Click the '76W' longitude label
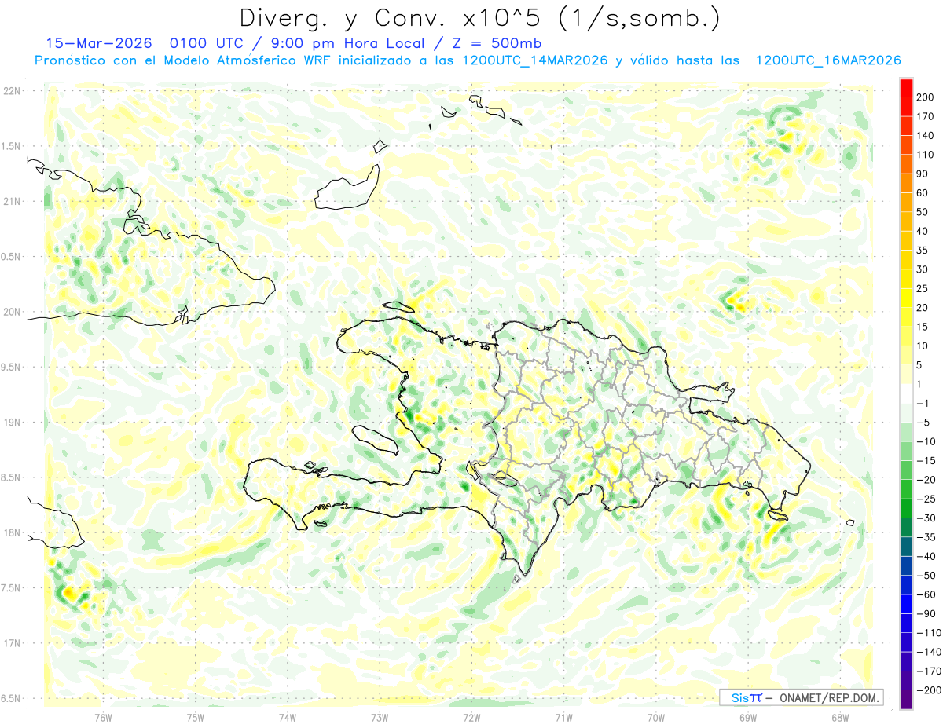The width and height of the screenshot is (943, 728). [x=103, y=717]
